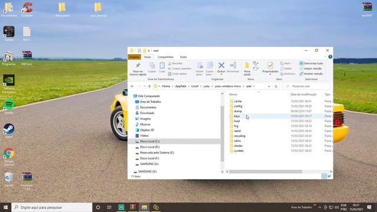
Task: Open the Steam desktop icon
Action: point(9,131)
